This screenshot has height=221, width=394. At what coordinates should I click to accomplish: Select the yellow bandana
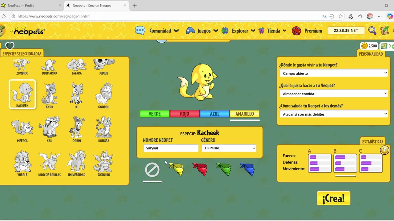pyautogui.click(x=176, y=169)
